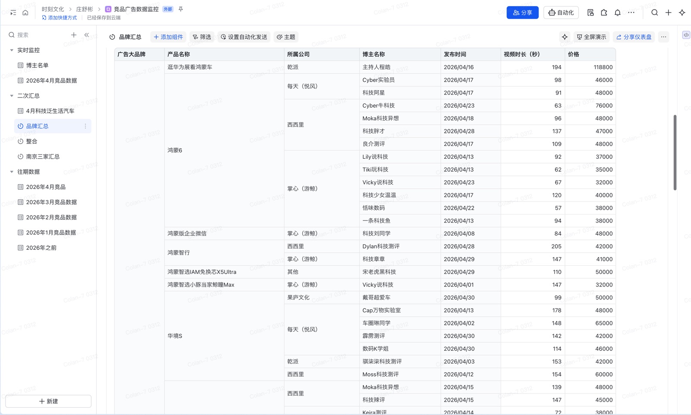Open the 主题 theme option
691x415 pixels.
pyautogui.click(x=286, y=37)
